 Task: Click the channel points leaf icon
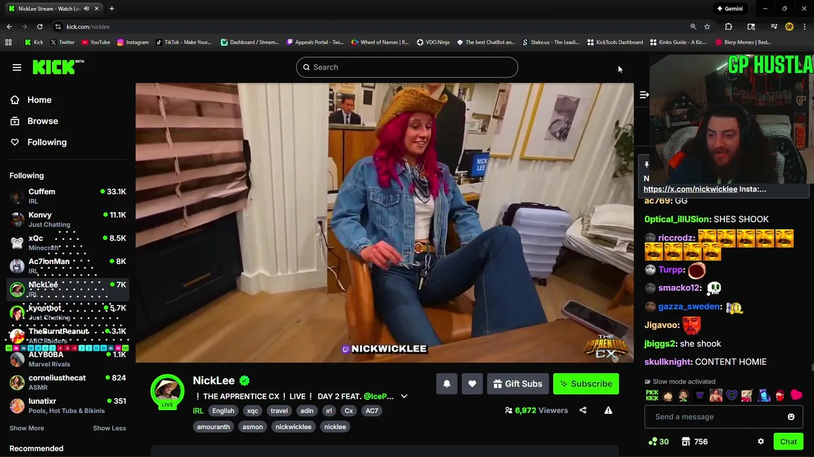[652, 442]
